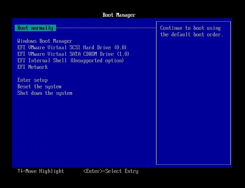Pick the EFI Internal Shell entry

tap(70, 61)
